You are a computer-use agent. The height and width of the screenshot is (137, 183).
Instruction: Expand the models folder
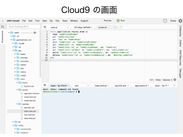pyautogui.click(x=15, y=76)
